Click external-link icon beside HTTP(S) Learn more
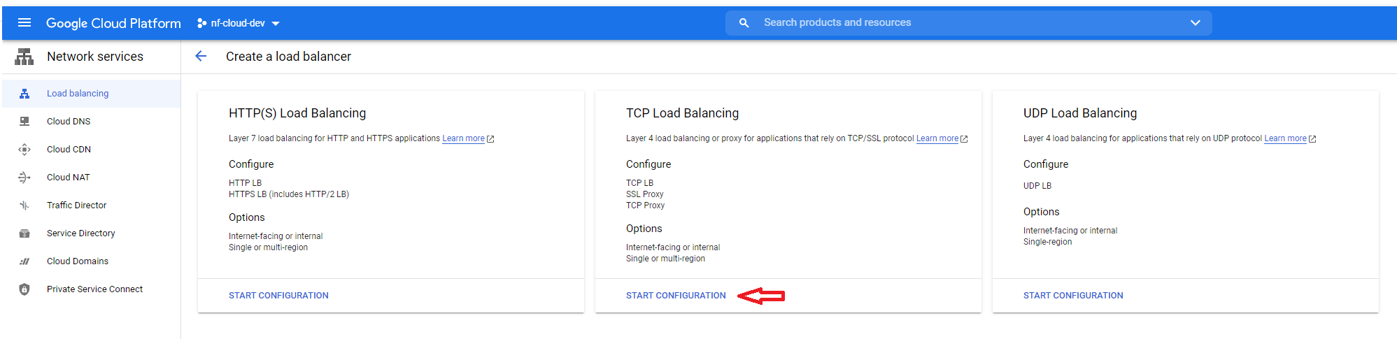The image size is (1397, 339). tap(490, 139)
